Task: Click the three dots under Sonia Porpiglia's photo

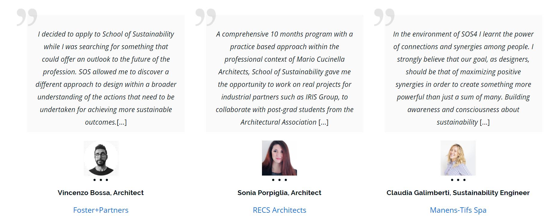Action: 279,180
